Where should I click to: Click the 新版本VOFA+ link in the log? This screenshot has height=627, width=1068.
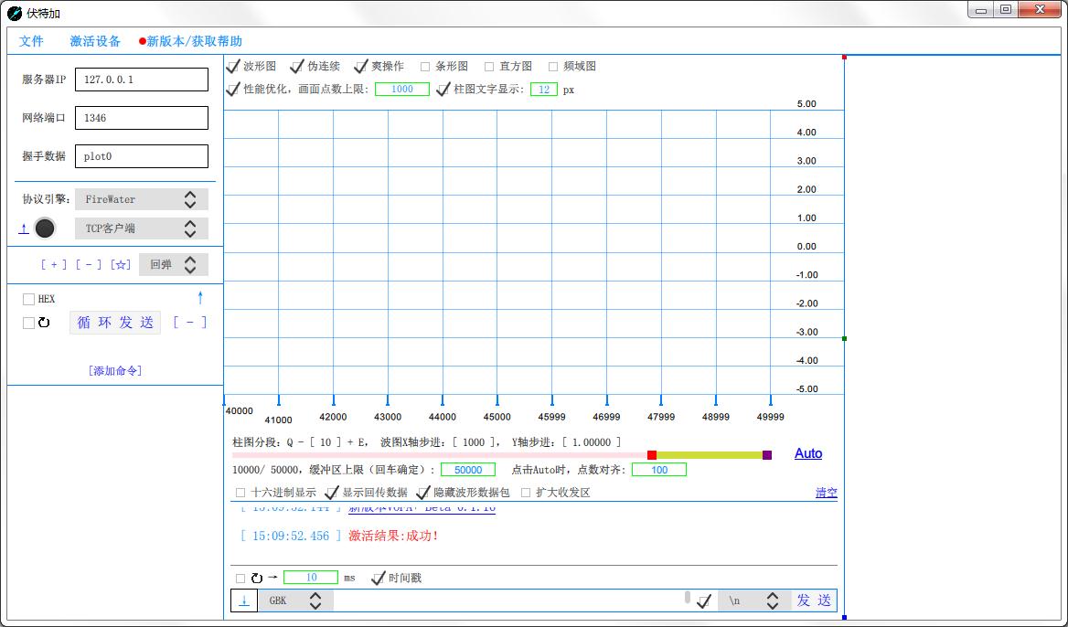(x=422, y=508)
